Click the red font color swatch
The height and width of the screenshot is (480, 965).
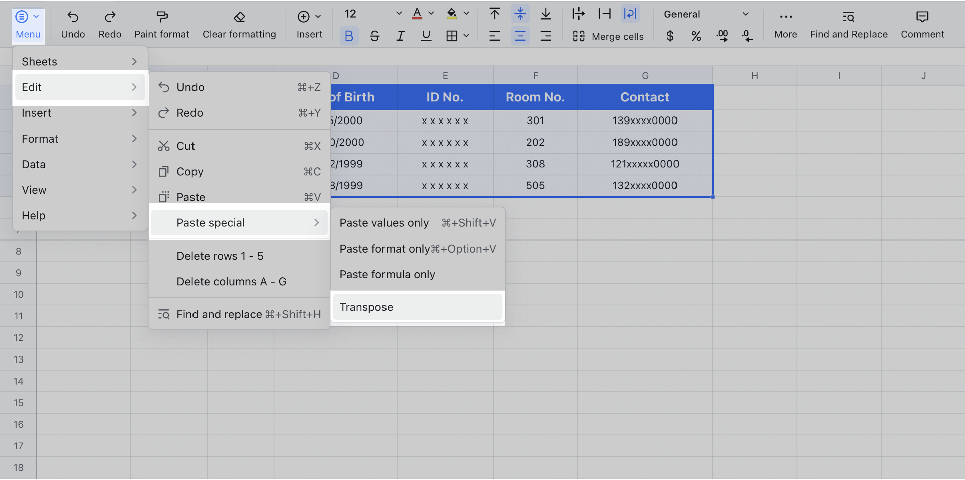[x=416, y=14]
